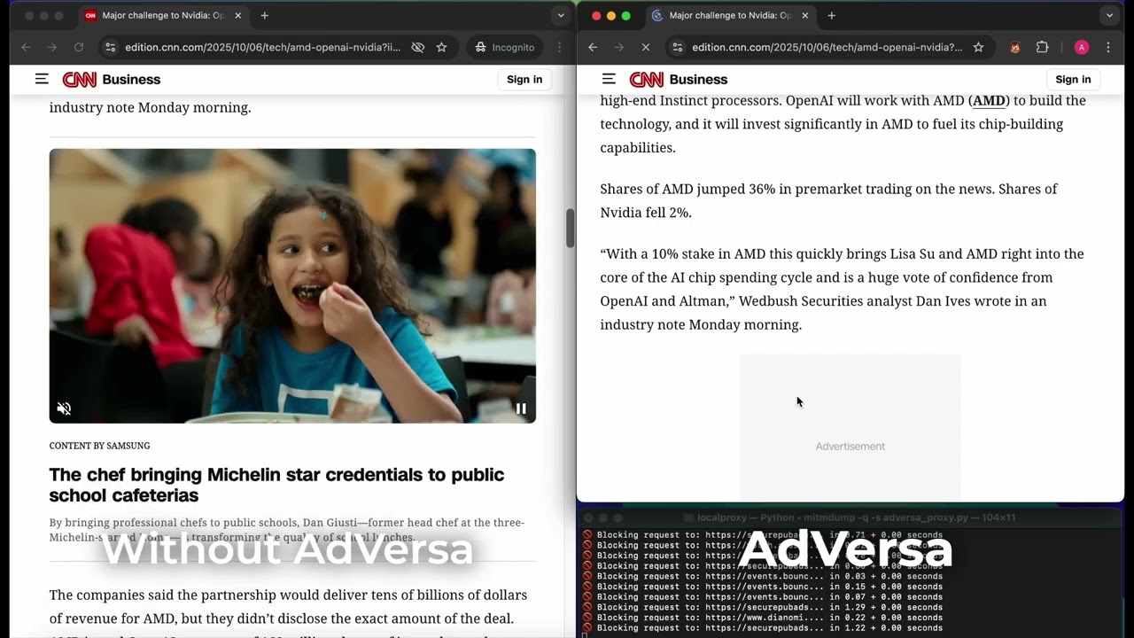View site information in right window address bar

pyautogui.click(x=676, y=47)
